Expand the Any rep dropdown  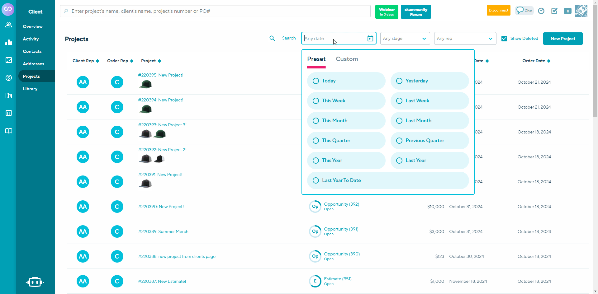(465, 38)
